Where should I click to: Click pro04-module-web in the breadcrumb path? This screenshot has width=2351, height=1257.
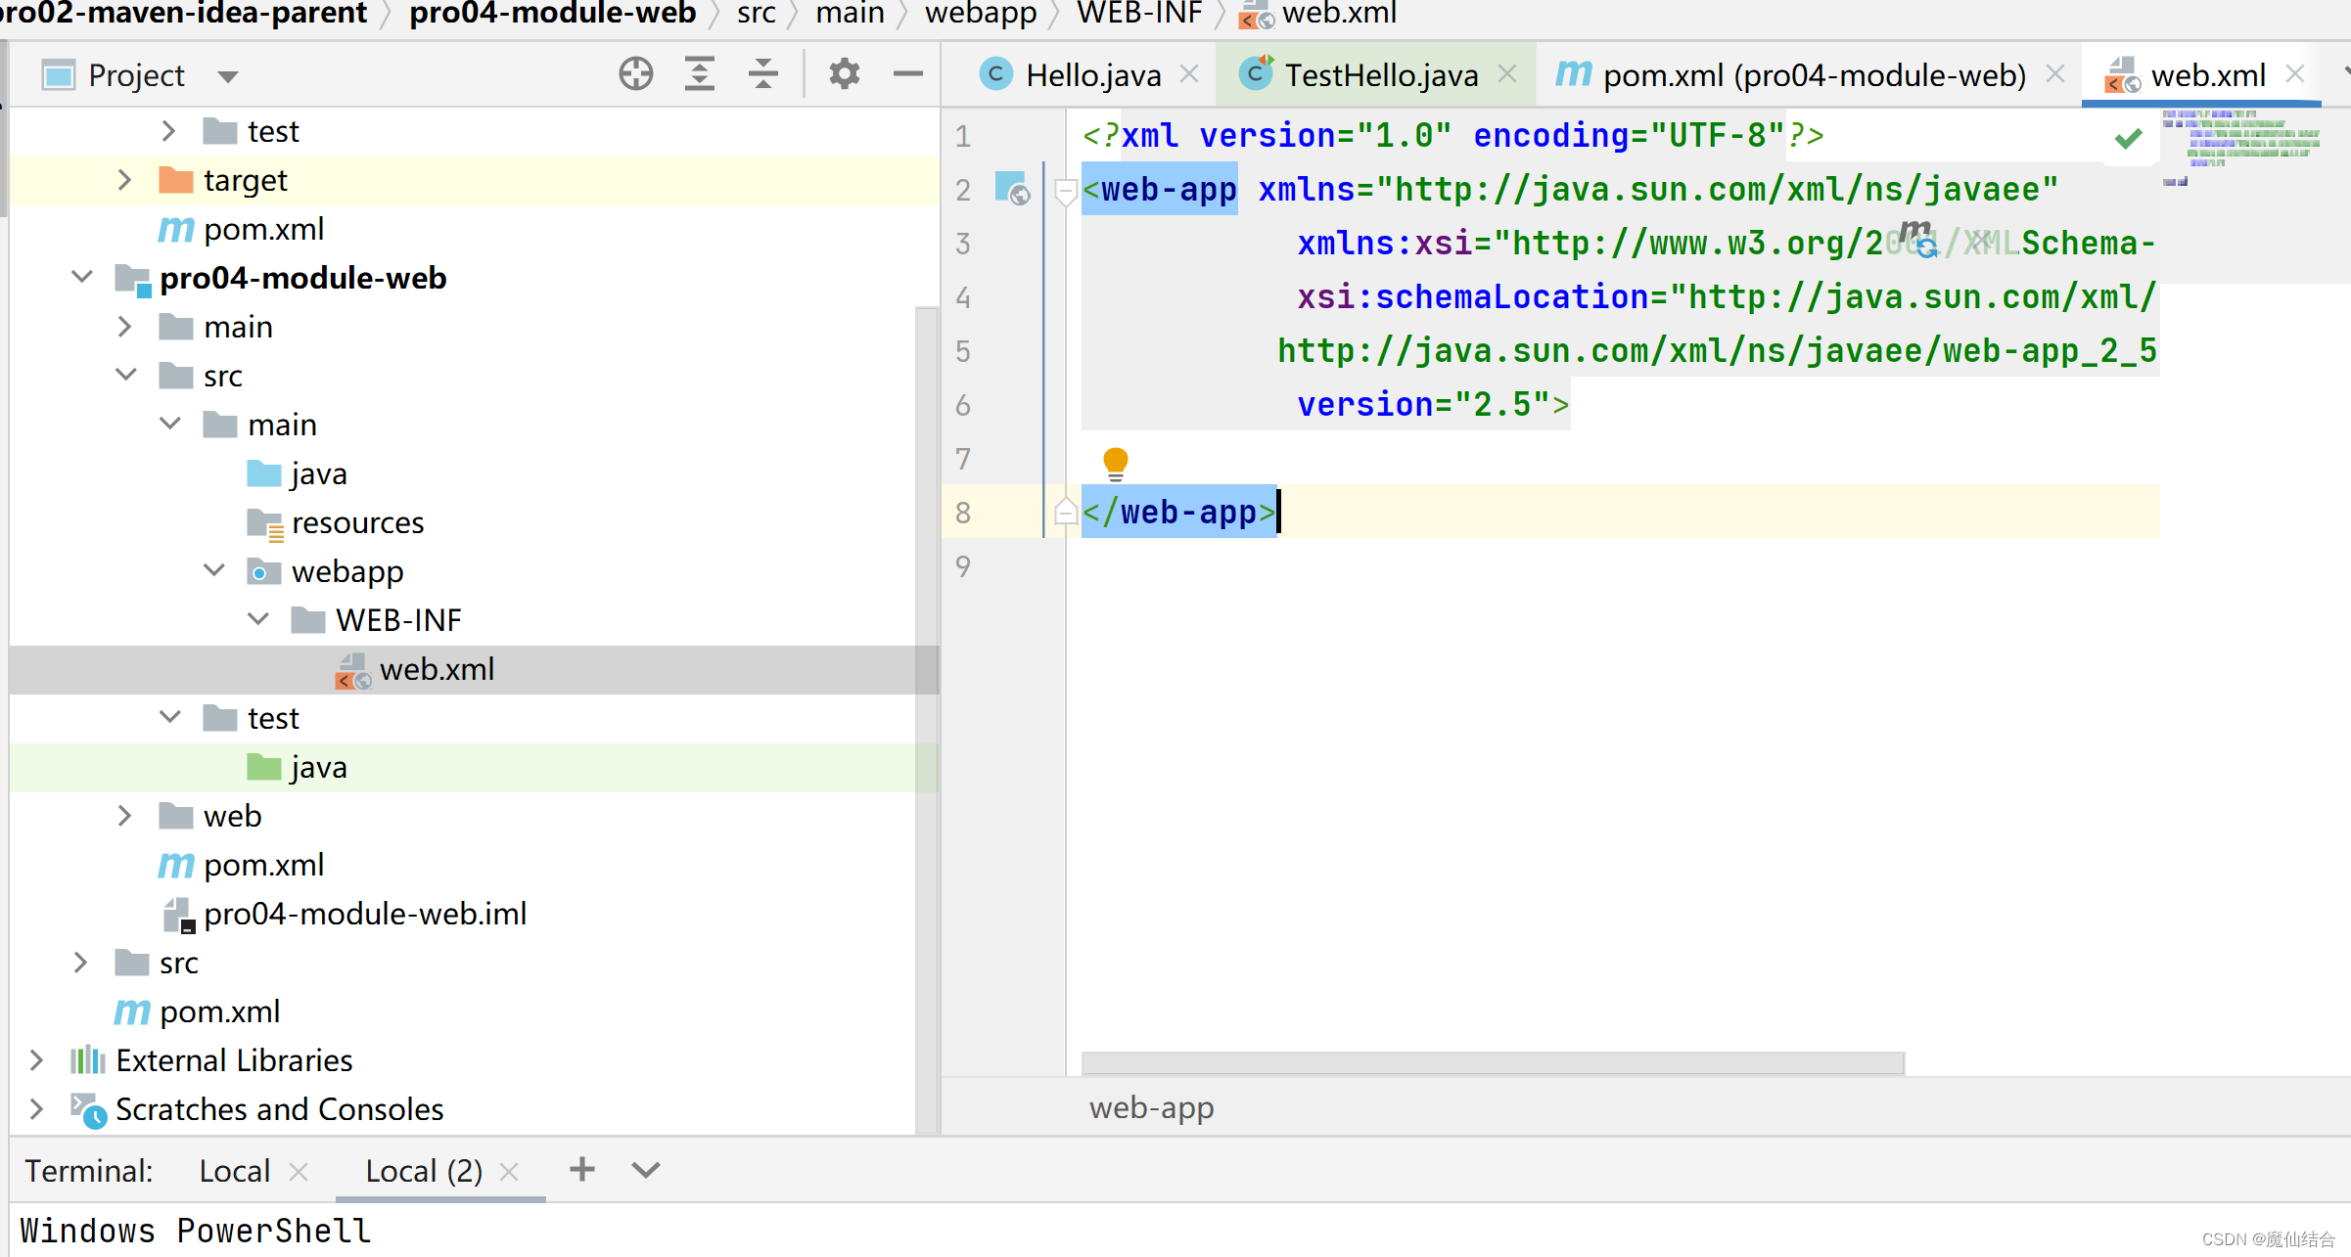553,14
